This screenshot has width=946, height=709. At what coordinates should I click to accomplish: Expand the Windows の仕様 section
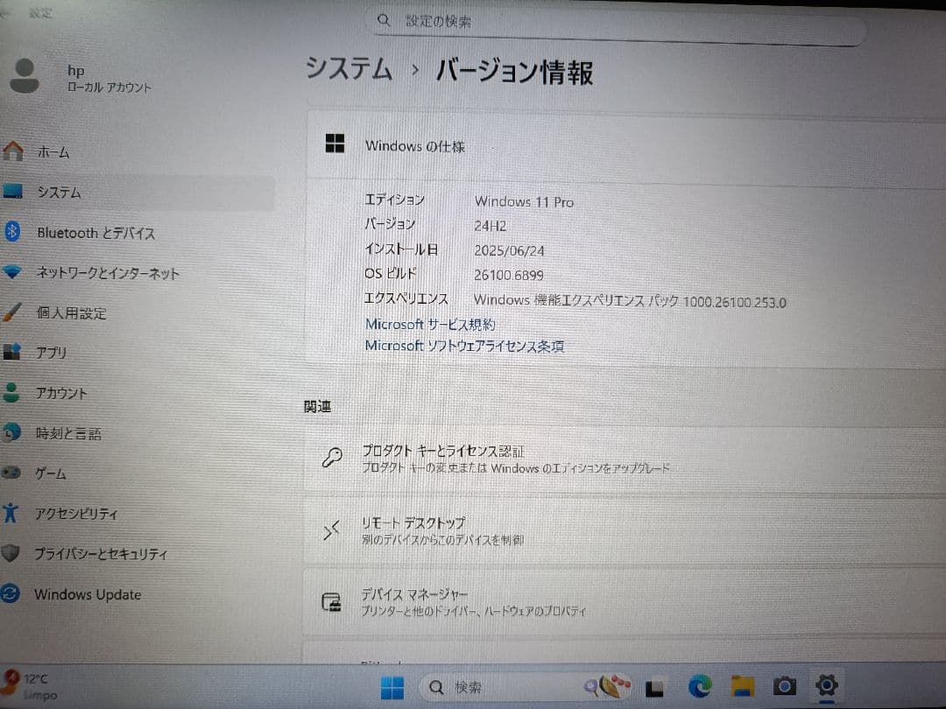(x=415, y=146)
